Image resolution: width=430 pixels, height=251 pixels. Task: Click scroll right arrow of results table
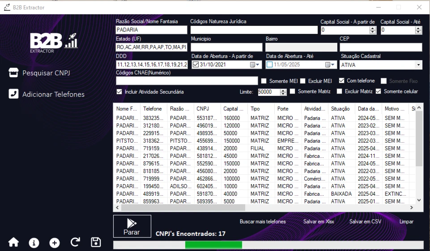click(x=412, y=208)
